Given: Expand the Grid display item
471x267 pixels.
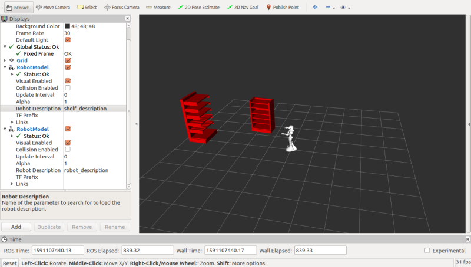Looking at the screenshot, I should 5,60.
